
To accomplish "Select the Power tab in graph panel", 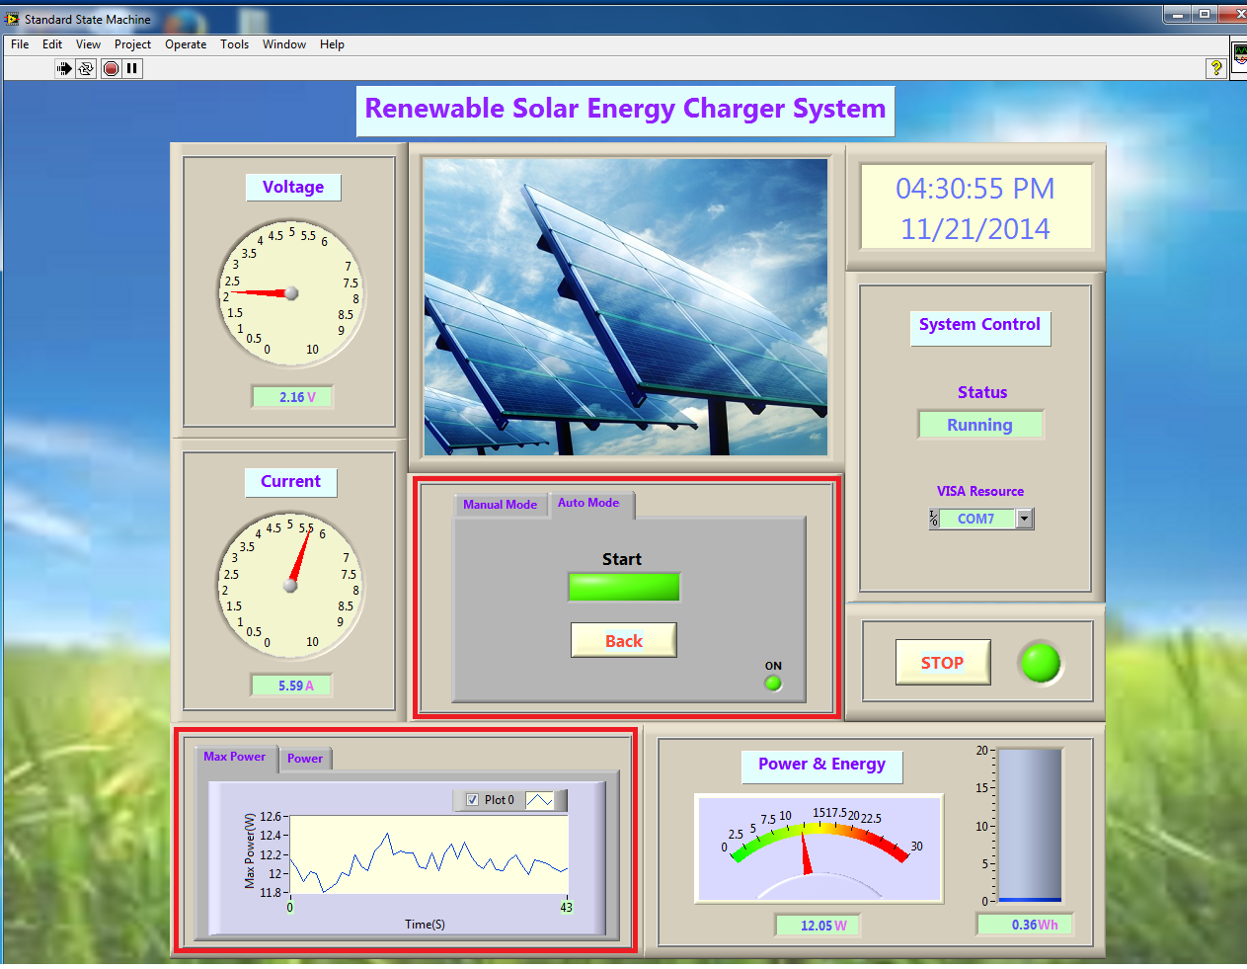I will (x=305, y=759).
